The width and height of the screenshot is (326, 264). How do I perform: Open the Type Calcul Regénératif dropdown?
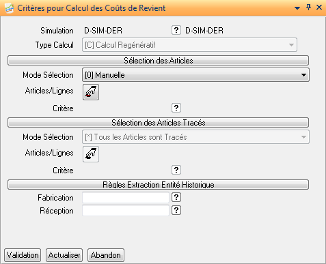[x=189, y=45]
